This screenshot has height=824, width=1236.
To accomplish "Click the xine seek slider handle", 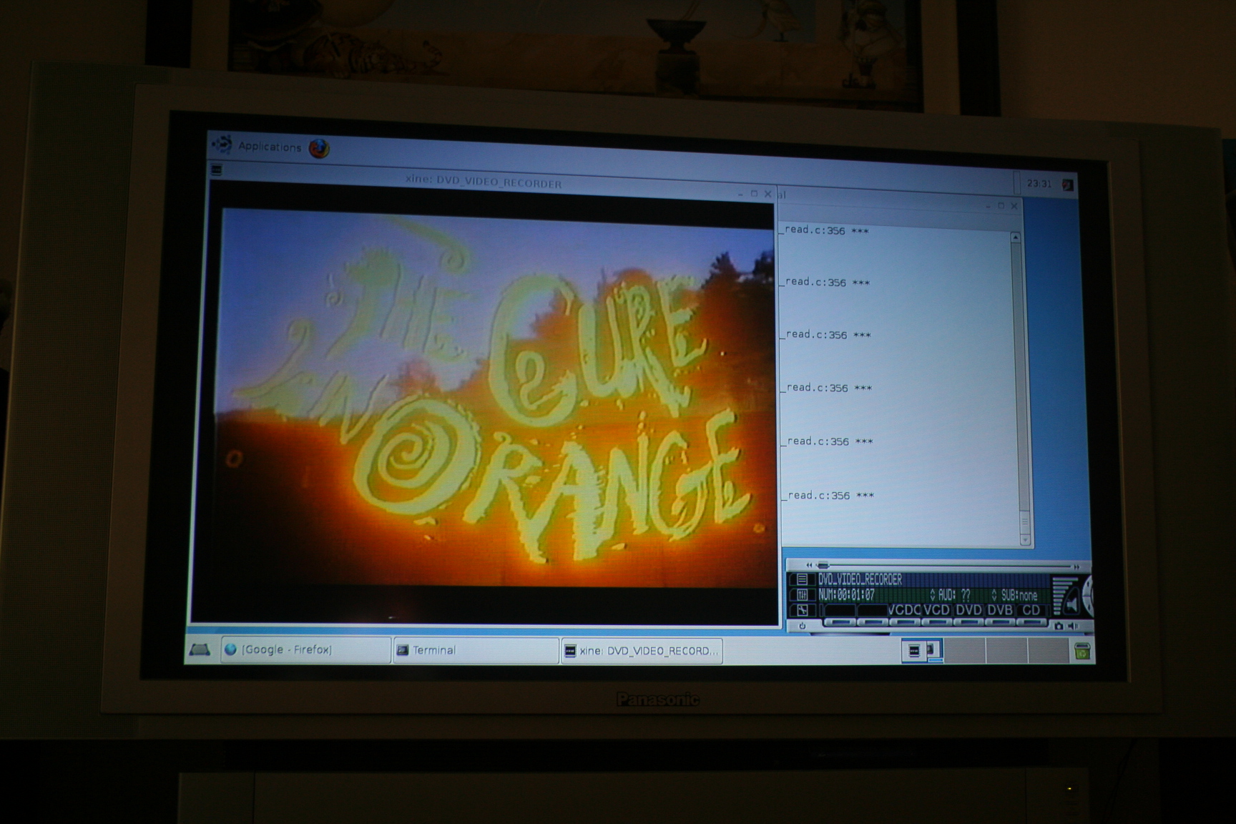I will [823, 565].
